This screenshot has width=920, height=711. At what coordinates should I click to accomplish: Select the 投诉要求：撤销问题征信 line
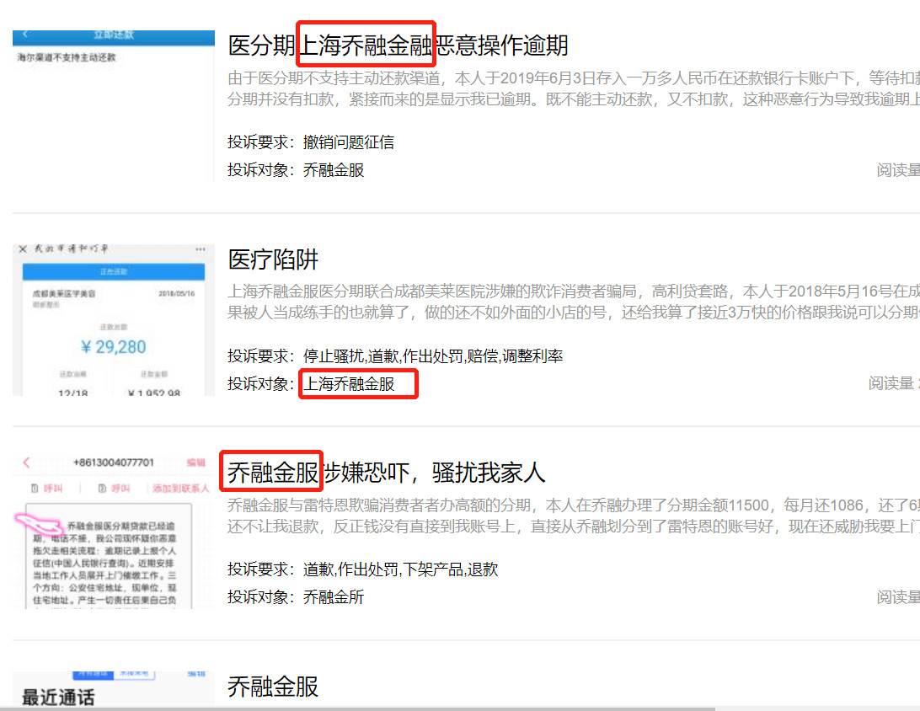pos(311,142)
